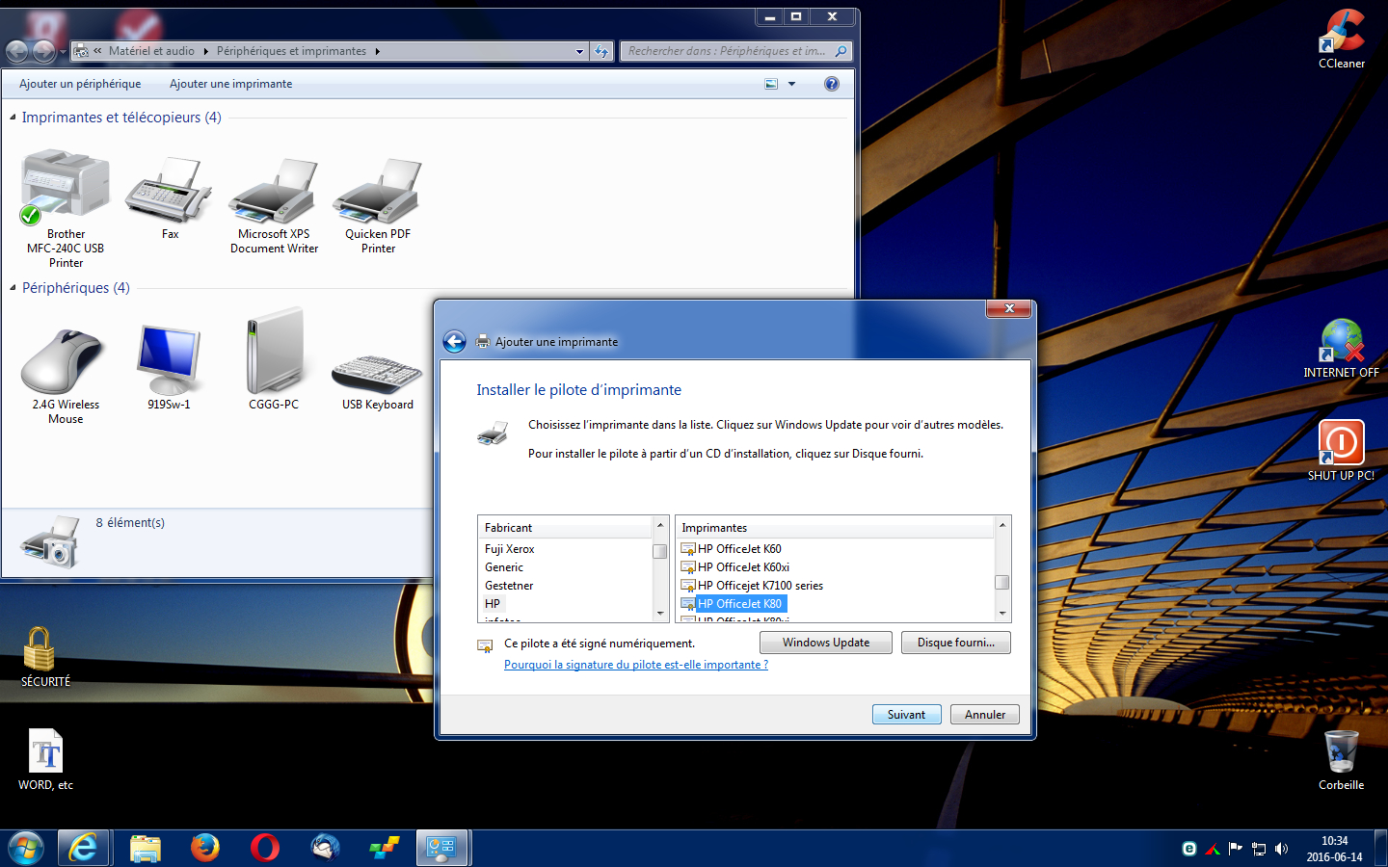The height and width of the screenshot is (867, 1388).
Task: Launch Internet Explorer from the taskbar
Action: click(x=83, y=848)
